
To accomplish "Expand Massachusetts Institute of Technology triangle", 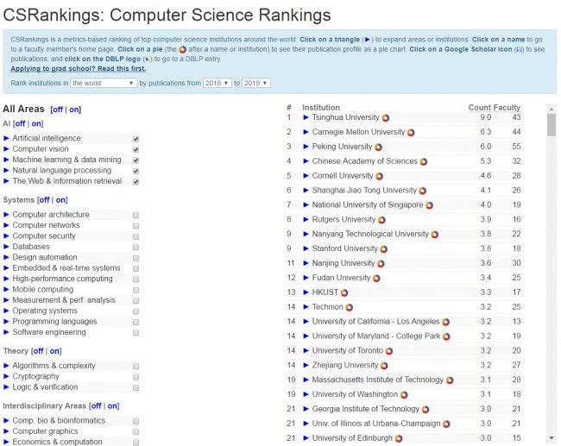I will click(306, 380).
